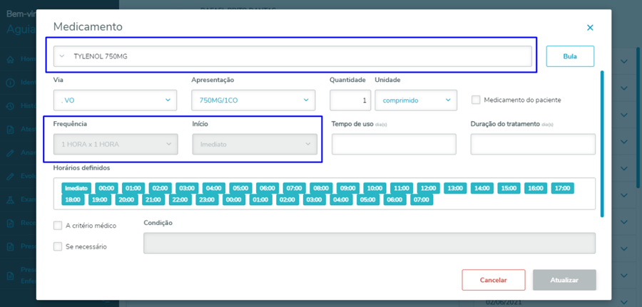Image resolution: width=642 pixels, height=307 pixels.
Task: Click the pencil icon beside 'Evol' in sidebar
Action: pyautogui.click(x=10, y=176)
